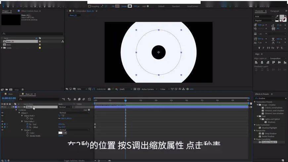Click Toggle Switches / Modes button
This screenshot has width=288, height=162.
74,160
